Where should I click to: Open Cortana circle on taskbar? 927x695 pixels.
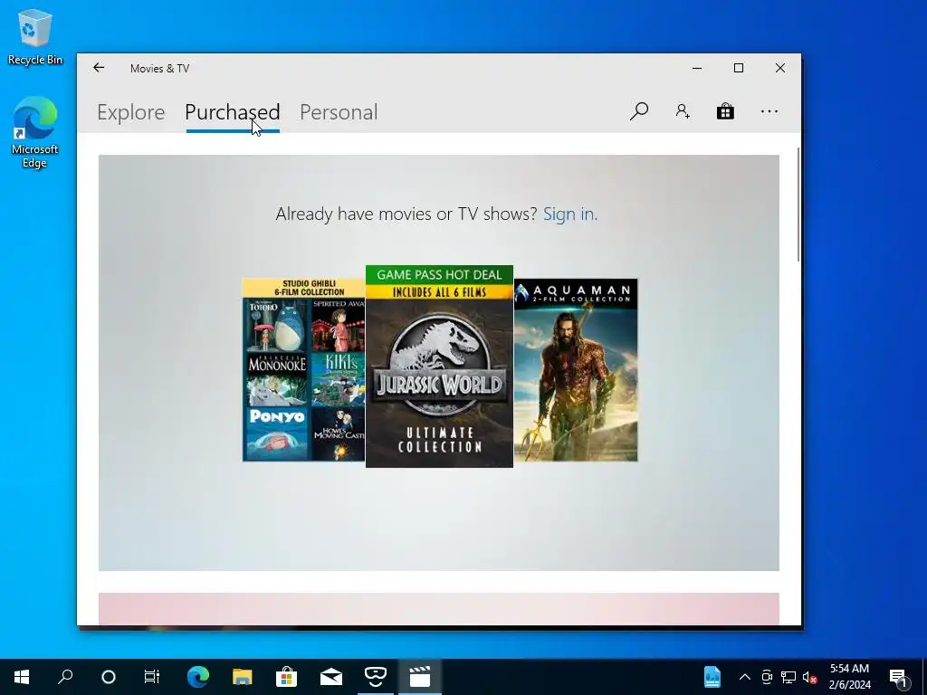pyautogui.click(x=109, y=677)
